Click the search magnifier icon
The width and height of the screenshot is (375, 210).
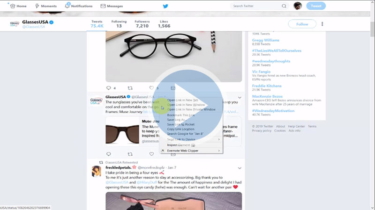[284, 6]
